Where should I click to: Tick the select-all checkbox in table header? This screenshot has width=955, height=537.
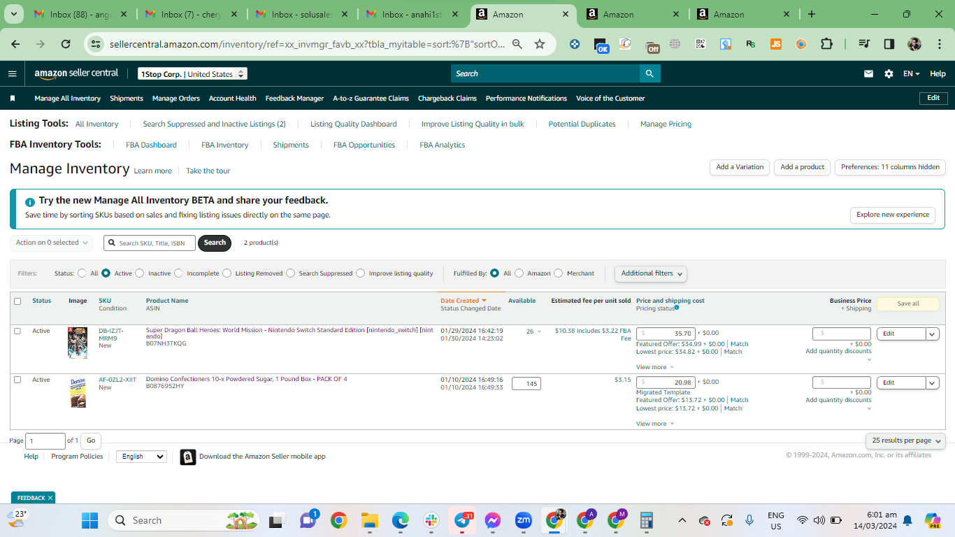tap(17, 301)
